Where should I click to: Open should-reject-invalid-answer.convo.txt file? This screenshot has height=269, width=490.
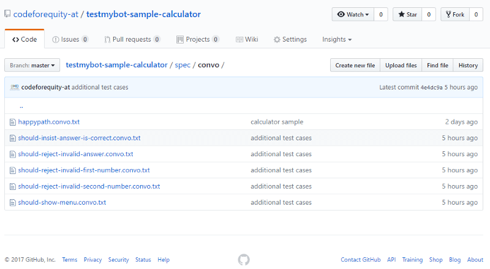(x=75, y=154)
